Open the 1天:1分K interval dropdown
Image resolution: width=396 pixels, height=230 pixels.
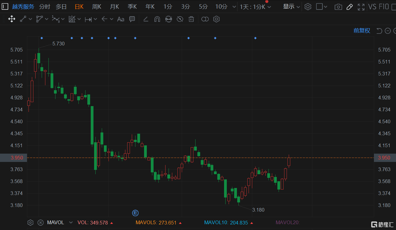coord(255,7)
